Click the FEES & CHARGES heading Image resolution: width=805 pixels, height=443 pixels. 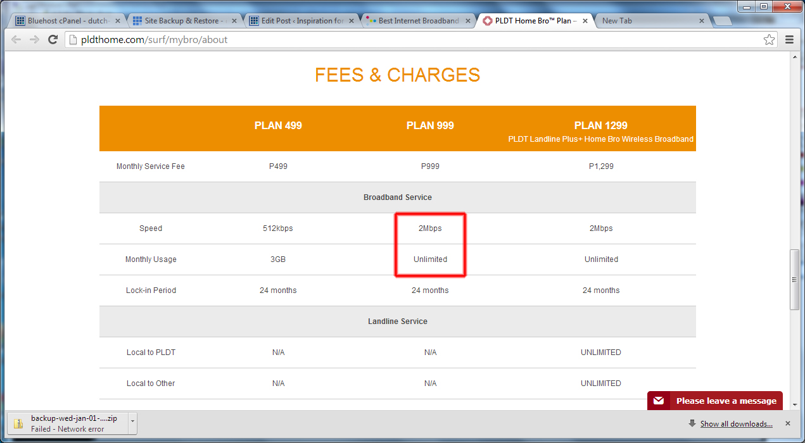point(397,75)
